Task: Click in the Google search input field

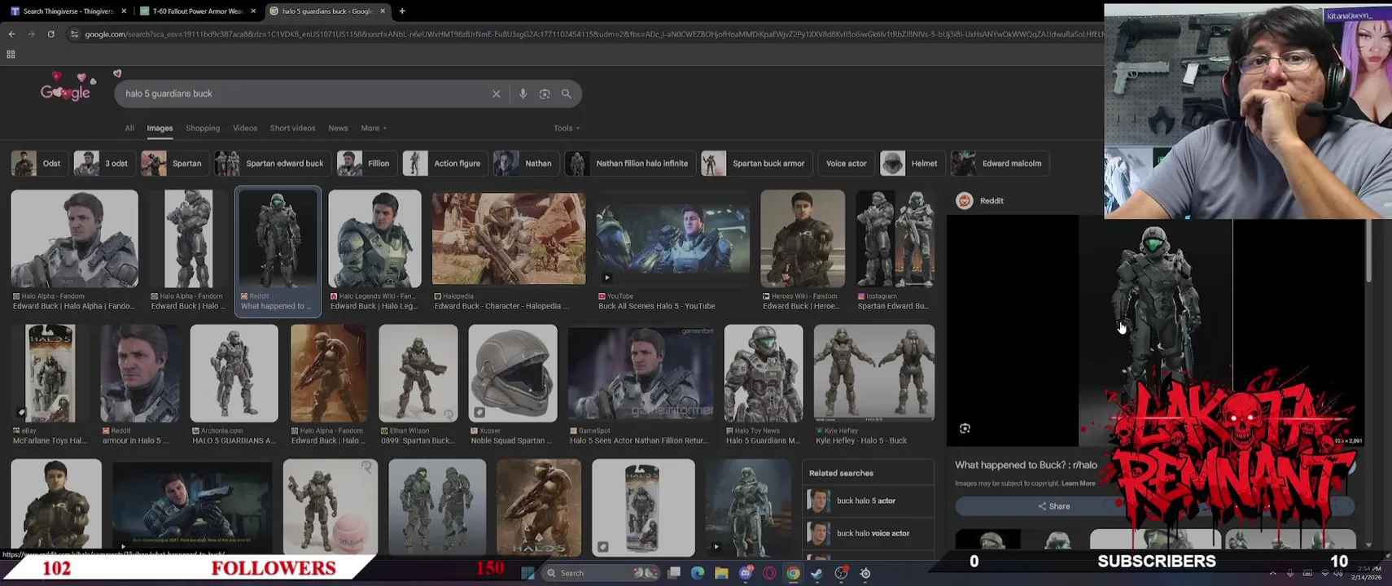Action: (305, 94)
